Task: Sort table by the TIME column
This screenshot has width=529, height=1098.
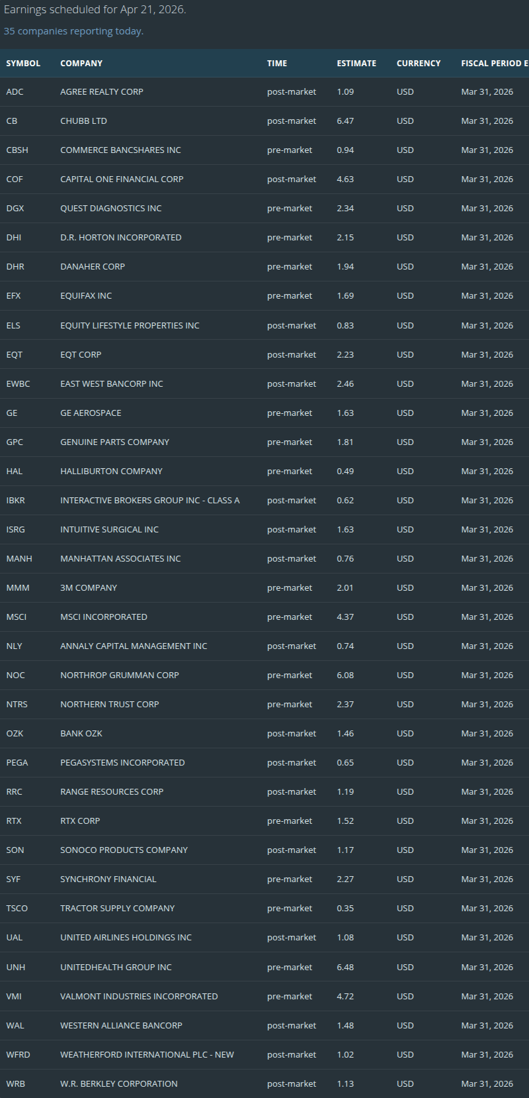Action: click(277, 64)
